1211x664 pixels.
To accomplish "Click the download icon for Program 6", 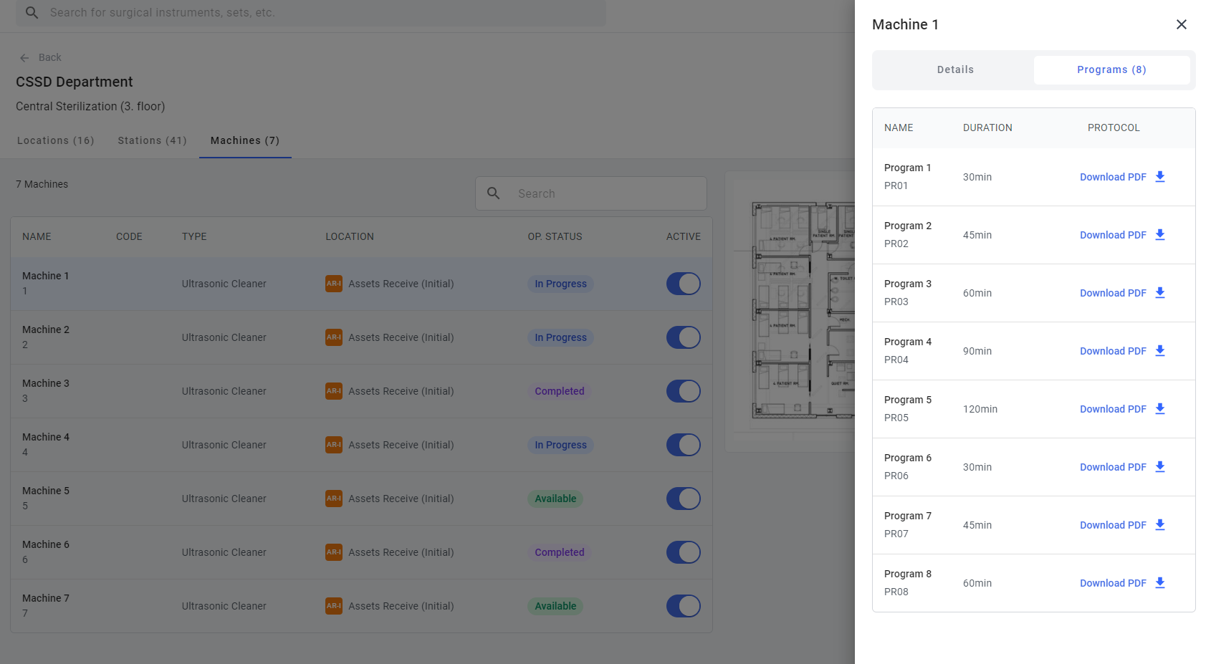I will [x=1160, y=467].
